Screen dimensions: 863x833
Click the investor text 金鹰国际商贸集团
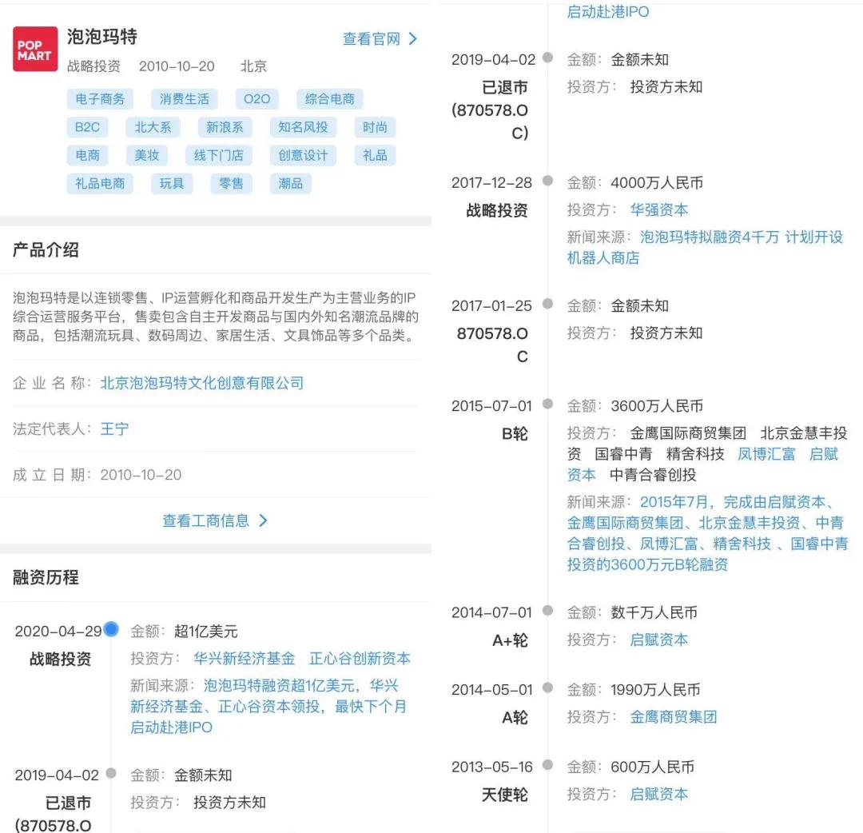point(688,433)
